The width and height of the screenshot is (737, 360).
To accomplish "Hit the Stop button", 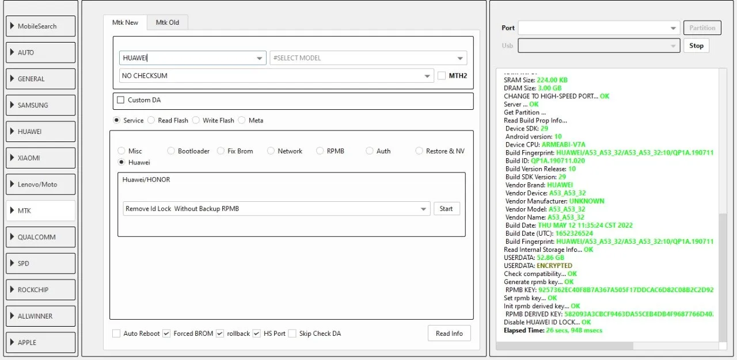I will tap(696, 45).
